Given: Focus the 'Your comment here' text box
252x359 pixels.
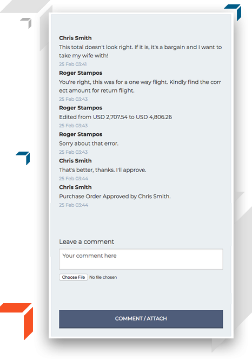Looking at the screenshot, I should [141, 259].
